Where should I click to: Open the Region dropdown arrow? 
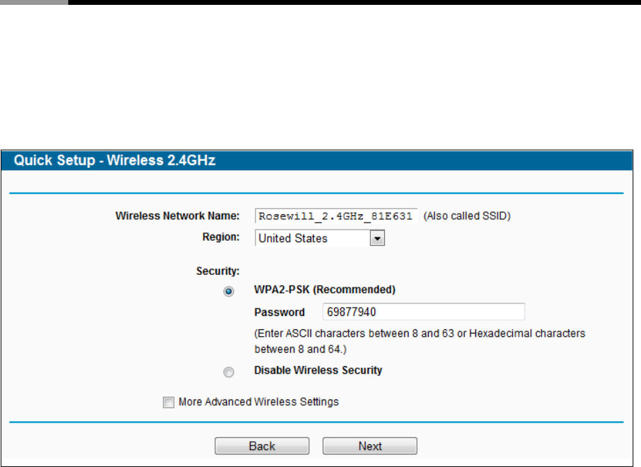377,238
